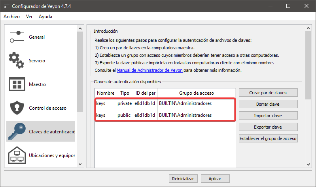
Task: Open the Ver menu
Action: pyautogui.click(x=29, y=17)
